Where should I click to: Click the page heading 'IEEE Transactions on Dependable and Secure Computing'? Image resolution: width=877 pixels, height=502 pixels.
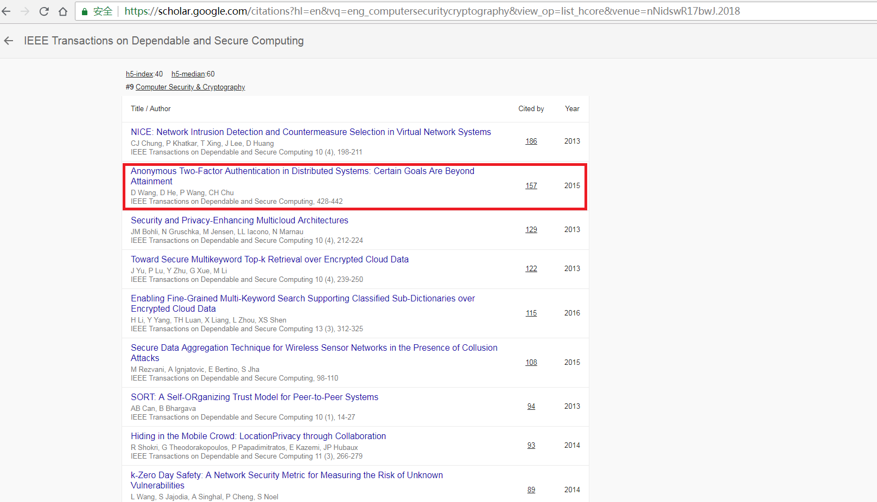click(164, 41)
